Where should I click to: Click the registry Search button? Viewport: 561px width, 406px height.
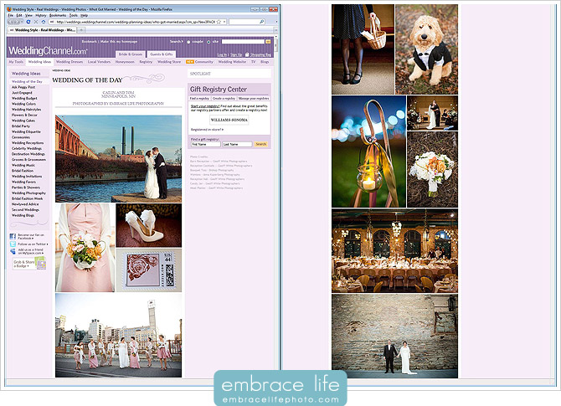[260, 144]
